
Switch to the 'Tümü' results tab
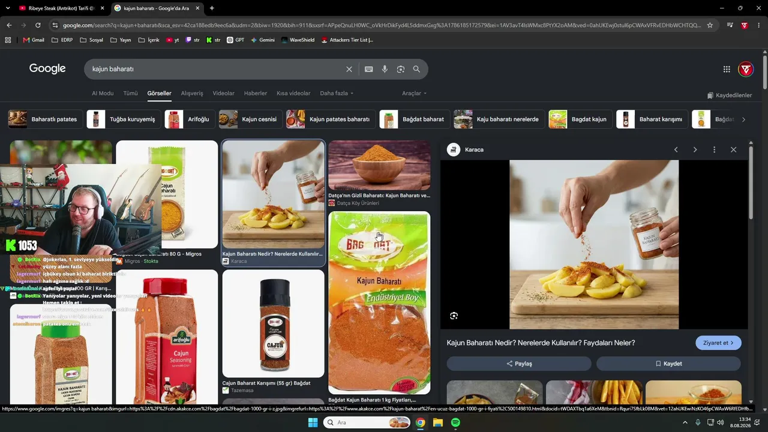pos(130,94)
